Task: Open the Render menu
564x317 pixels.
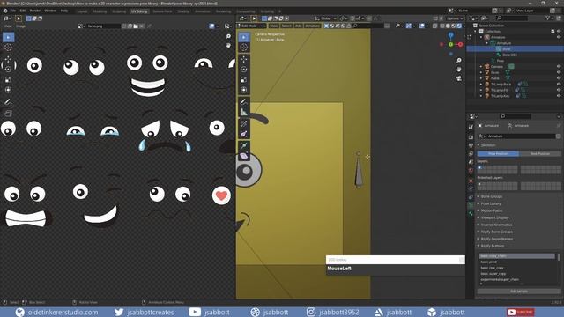Action: [x=35, y=11]
